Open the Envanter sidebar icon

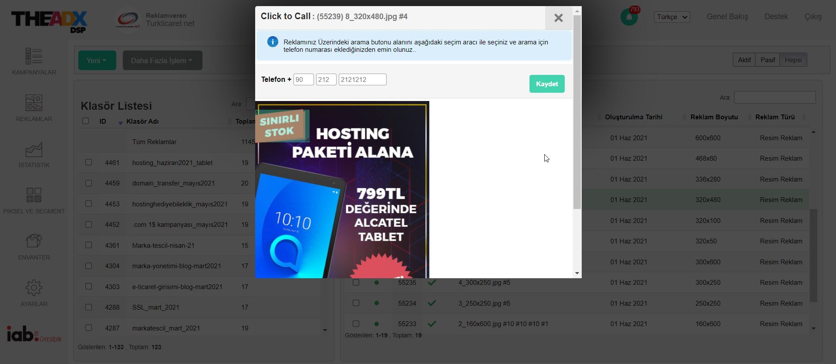pyautogui.click(x=34, y=241)
